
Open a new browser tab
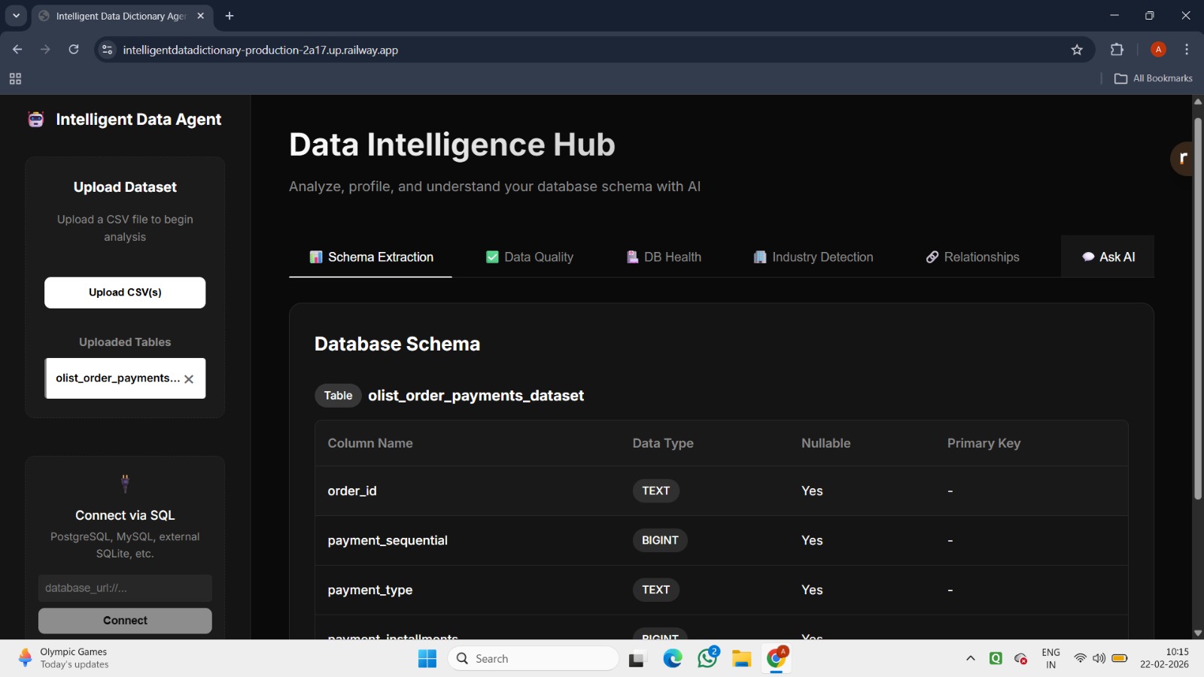pyautogui.click(x=230, y=16)
